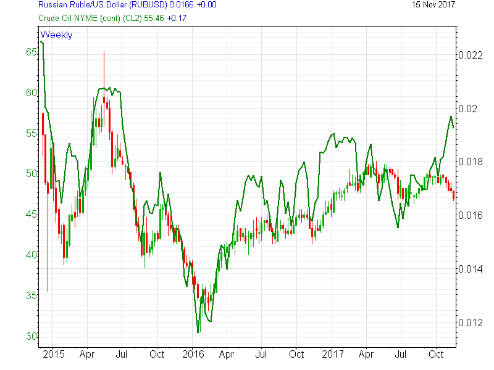This screenshot has height=370, width=494.
Task: Click the 'Oct' label just before 2016
Action: coord(157,355)
